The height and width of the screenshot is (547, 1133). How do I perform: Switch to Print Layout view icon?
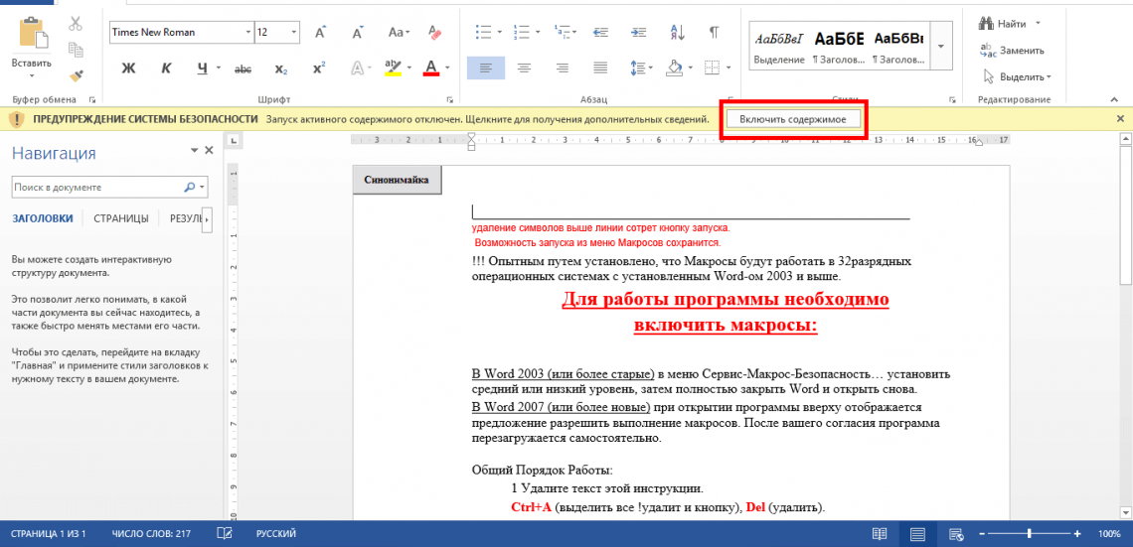(917, 534)
